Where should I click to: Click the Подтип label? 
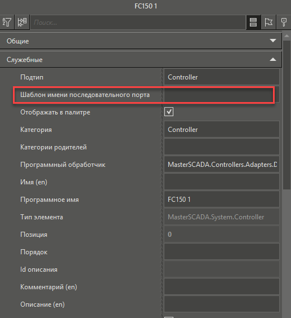coord(32,77)
